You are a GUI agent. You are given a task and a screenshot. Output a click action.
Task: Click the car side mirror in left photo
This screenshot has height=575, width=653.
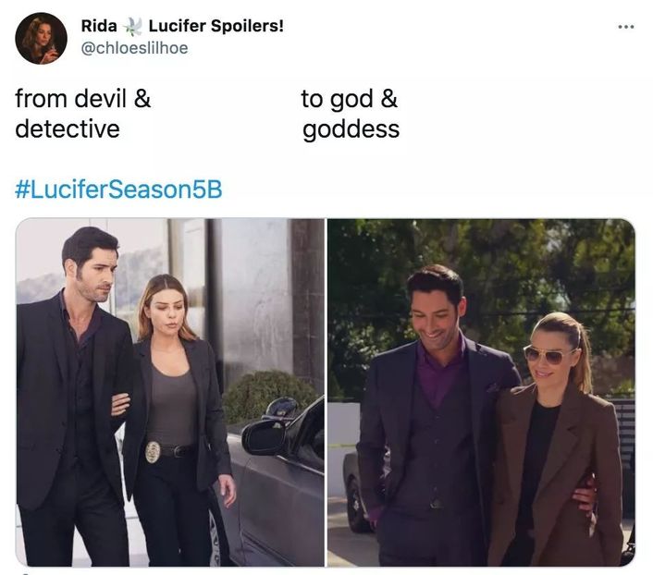tap(264, 437)
